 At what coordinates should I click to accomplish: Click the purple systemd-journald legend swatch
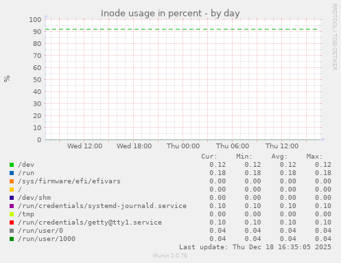12,206
